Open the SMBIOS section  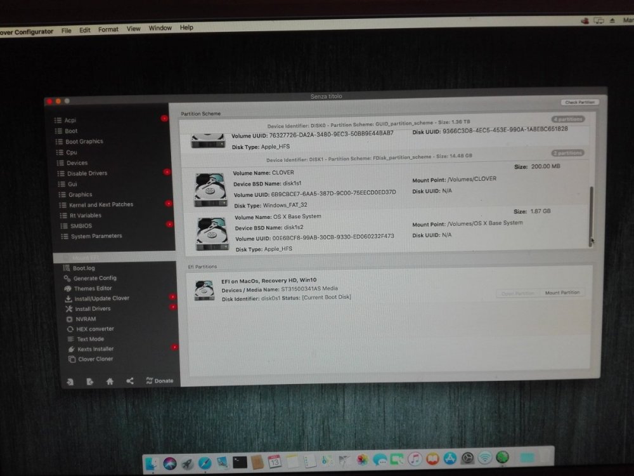tap(81, 226)
